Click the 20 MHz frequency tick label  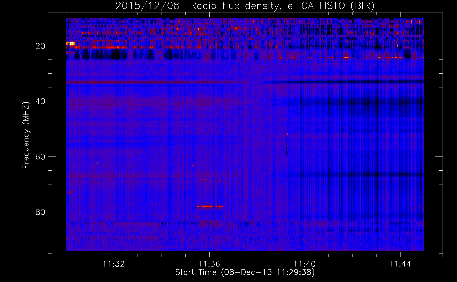41,46
